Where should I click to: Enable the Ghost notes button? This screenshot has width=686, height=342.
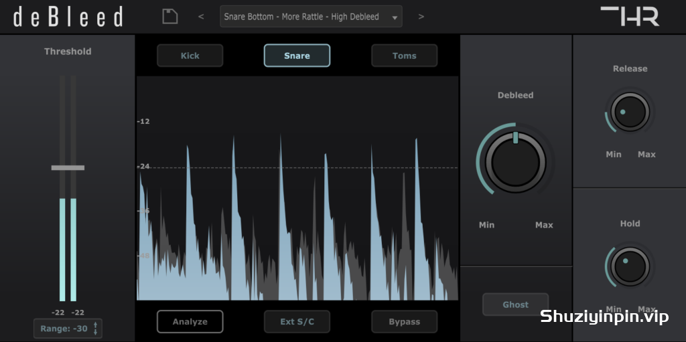pyautogui.click(x=515, y=305)
